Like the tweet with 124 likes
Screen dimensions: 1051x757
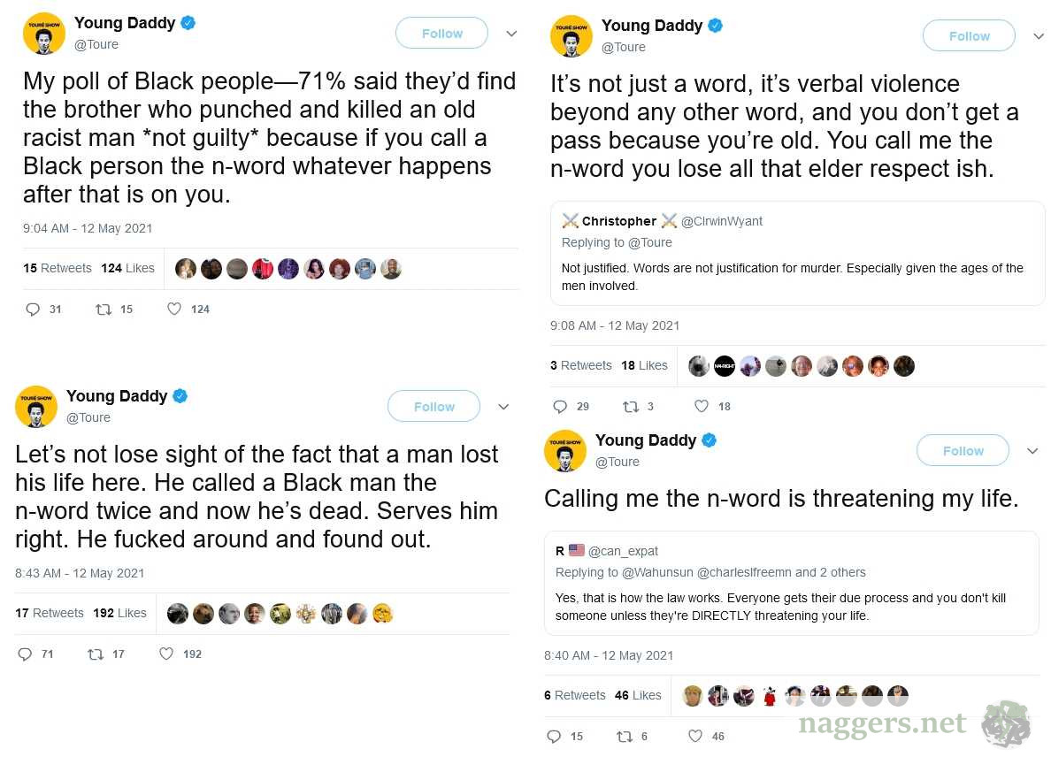click(174, 310)
